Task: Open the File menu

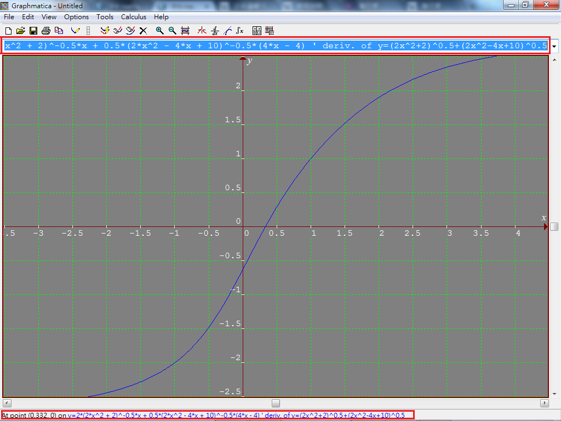Action: point(9,17)
